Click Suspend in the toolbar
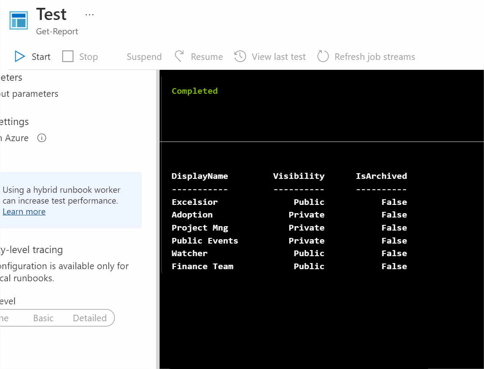Viewport: 484px width, 369px height. (x=144, y=57)
